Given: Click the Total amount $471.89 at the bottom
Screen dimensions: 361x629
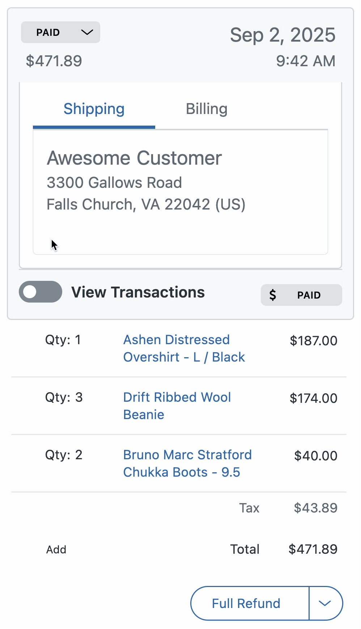Looking at the screenshot, I should (x=313, y=549).
